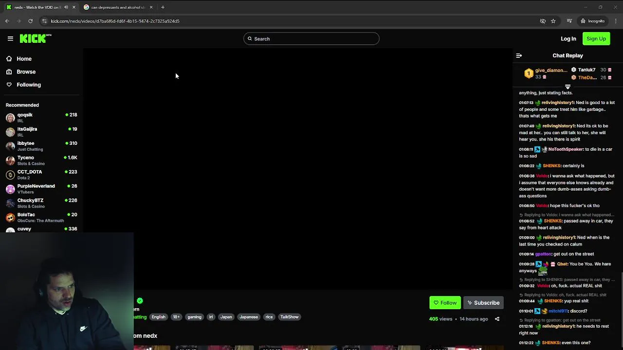Select the gaming tag
Image resolution: width=623 pixels, height=350 pixels.
coord(194,317)
